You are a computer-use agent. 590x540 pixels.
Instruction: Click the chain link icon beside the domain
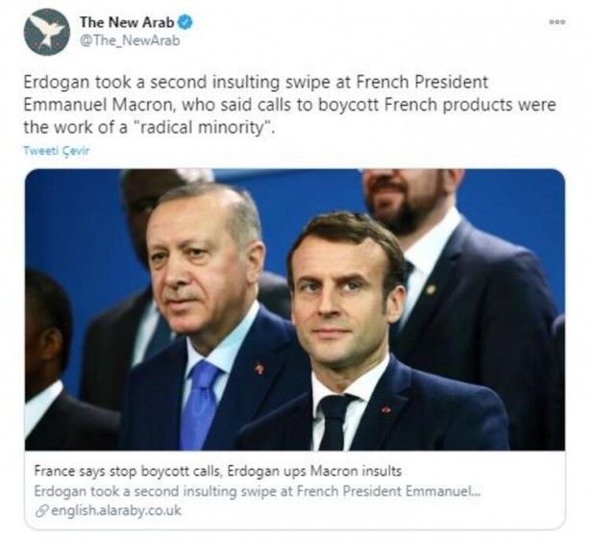tap(41, 511)
